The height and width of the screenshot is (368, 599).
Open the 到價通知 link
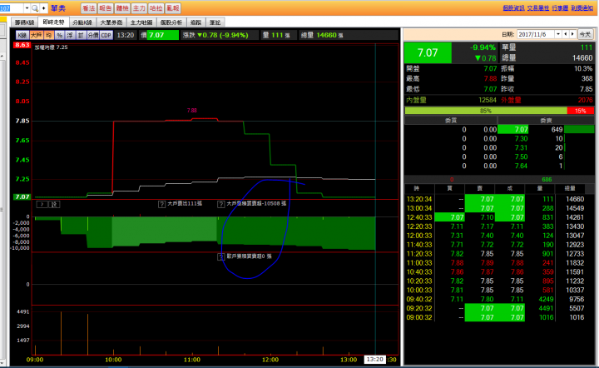(x=582, y=7)
